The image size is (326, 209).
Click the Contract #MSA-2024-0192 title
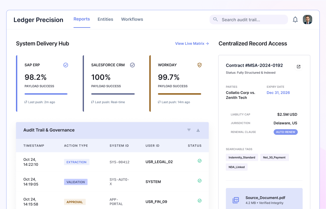(x=254, y=65)
